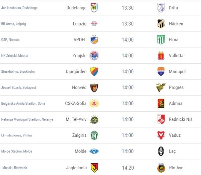Click the Honvéd club badge

click(94, 87)
